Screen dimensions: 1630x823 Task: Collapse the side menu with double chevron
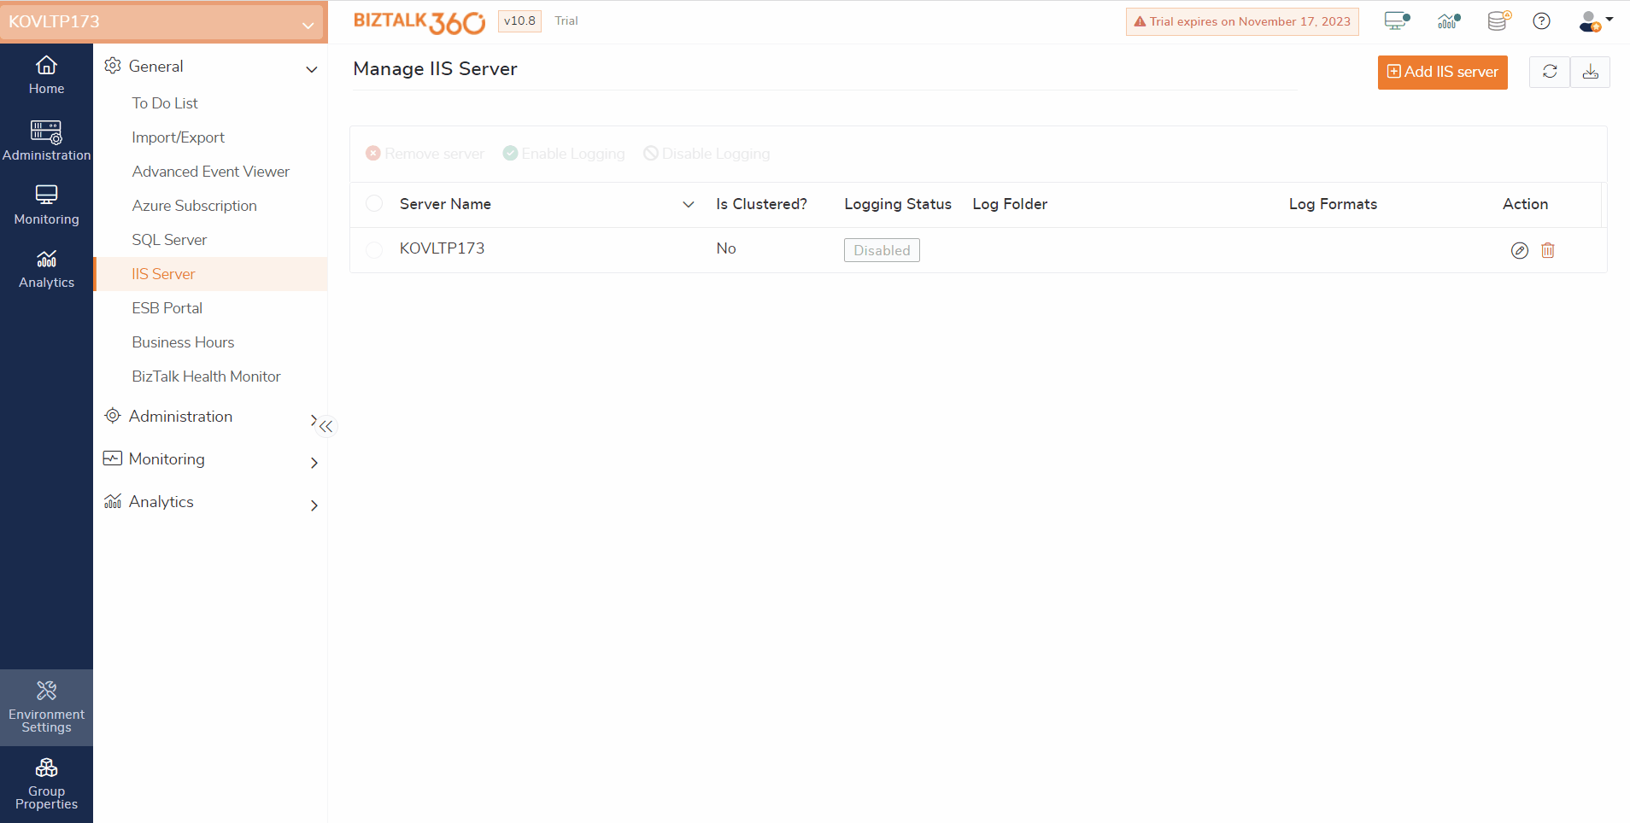click(x=326, y=426)
